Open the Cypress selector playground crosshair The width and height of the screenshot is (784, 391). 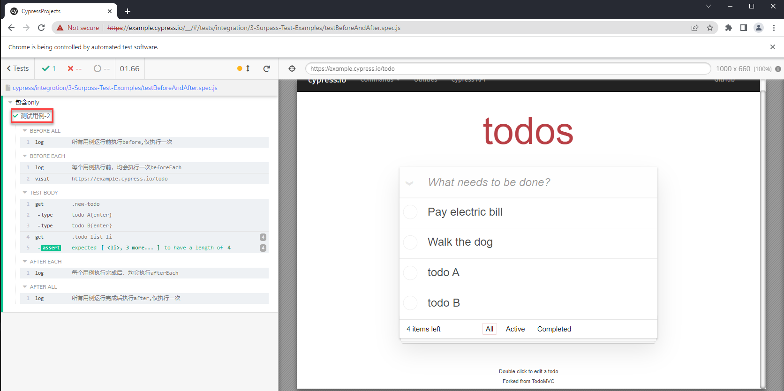[292, 68]
